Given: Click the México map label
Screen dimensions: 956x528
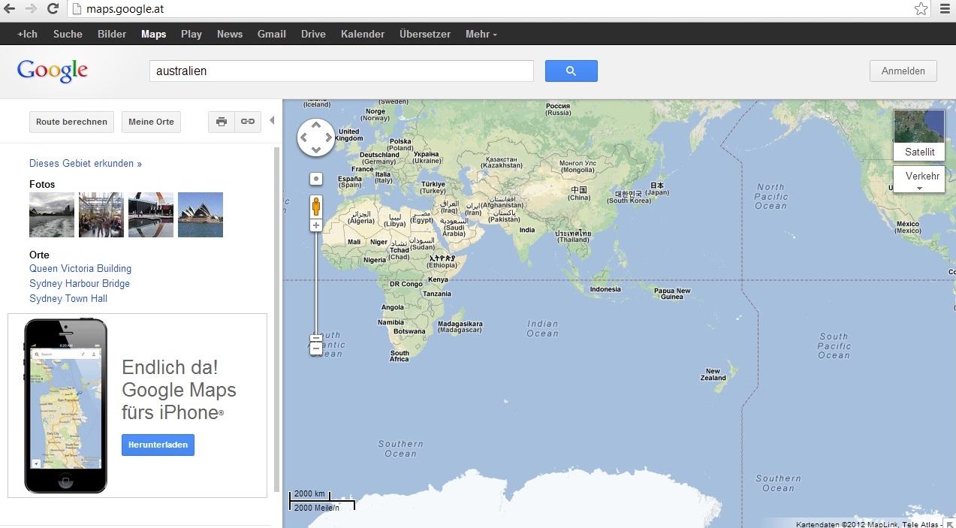Looking at the screenshot, I should pos(908,227).
